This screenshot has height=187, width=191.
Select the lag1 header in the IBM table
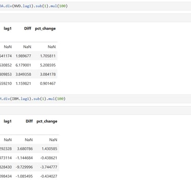[x=8, y=121]
